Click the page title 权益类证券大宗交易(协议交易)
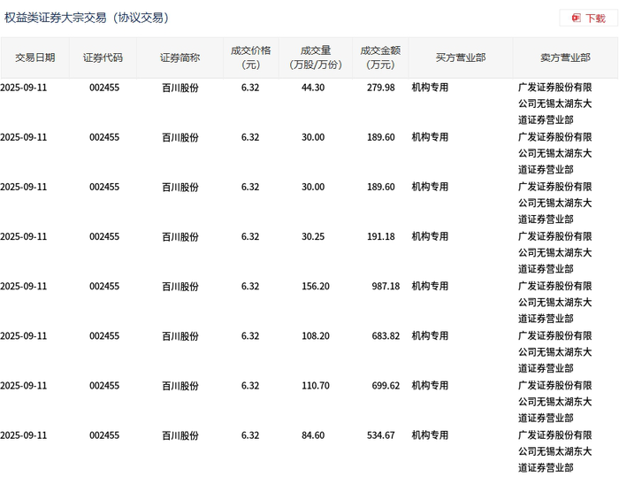This screenshot has height=477, width=619. pos(87,18)
